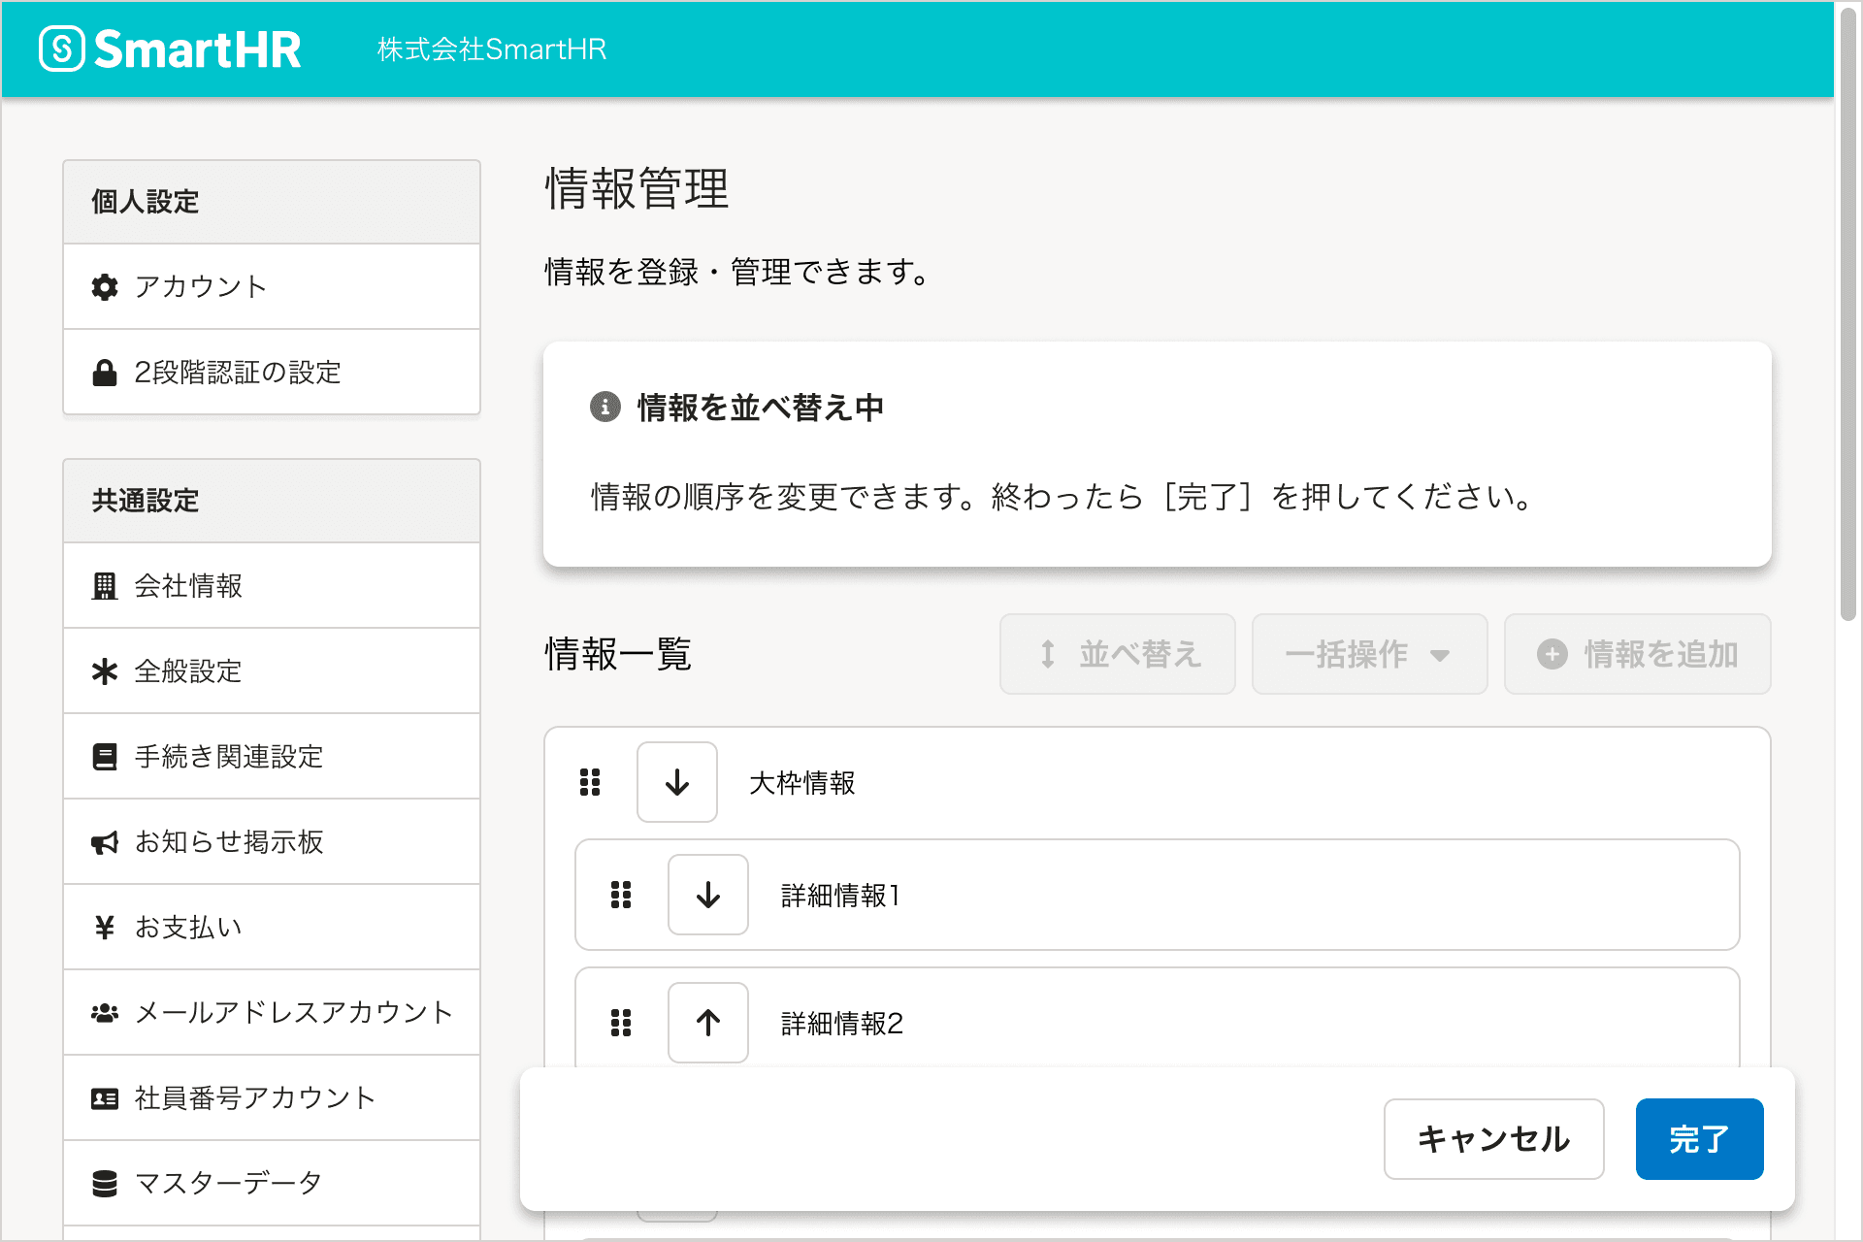This screenshot has width=1863, height=1242.
Task: Click the yen icon next to お支払い
Action: (104, 927)
